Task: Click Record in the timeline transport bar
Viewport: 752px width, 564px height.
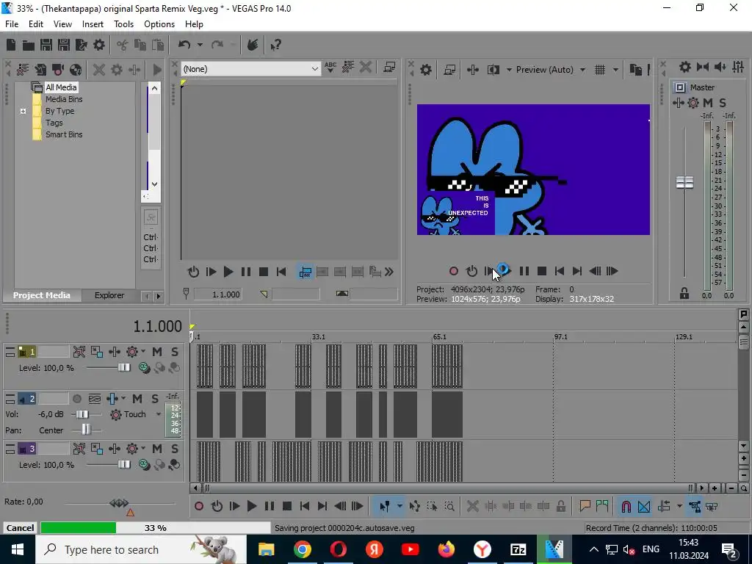Action: [x=199, y=506]
